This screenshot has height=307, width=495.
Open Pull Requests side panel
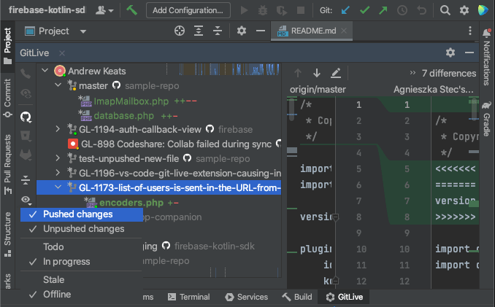[x=7, y=164]
